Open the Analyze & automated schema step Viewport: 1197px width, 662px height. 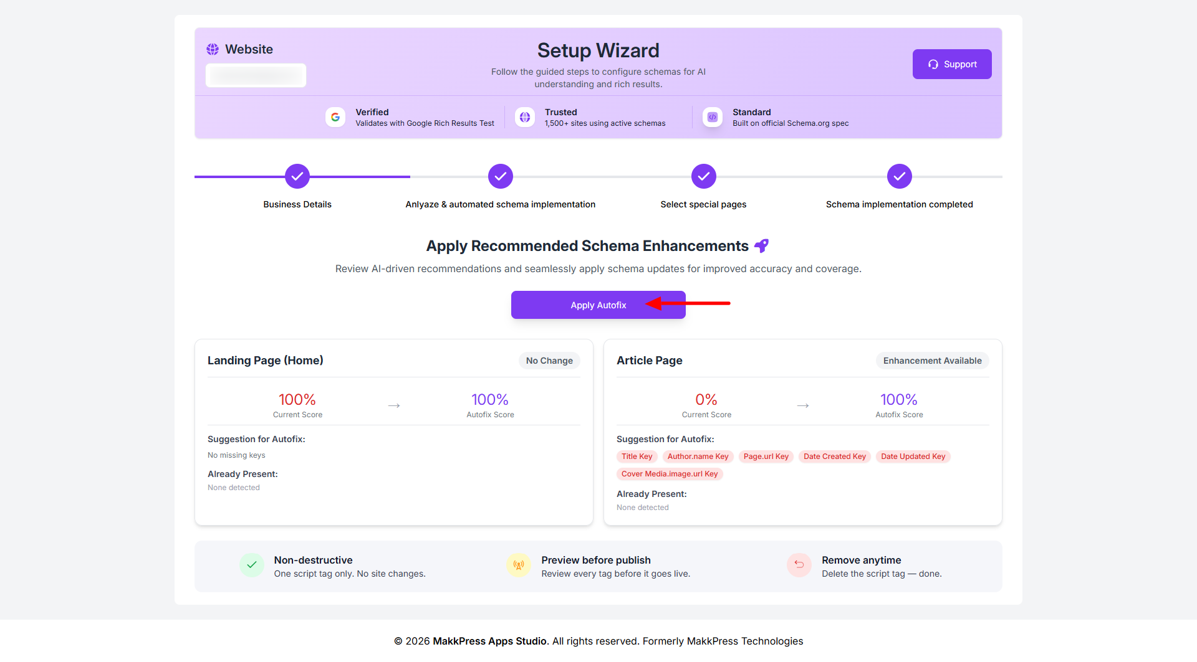(501, 177)
